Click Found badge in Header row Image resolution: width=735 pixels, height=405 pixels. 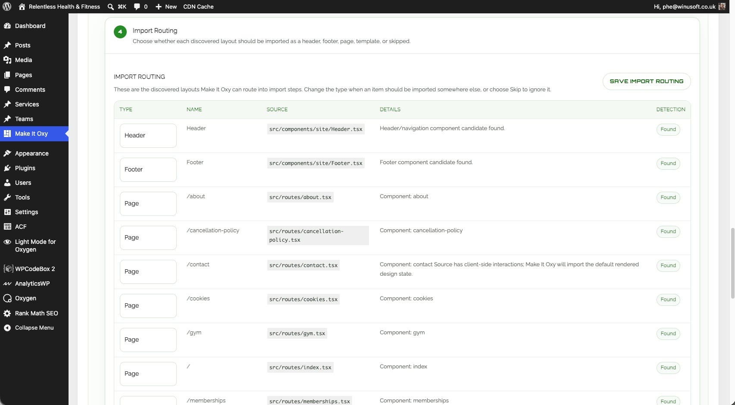point(668,129)
